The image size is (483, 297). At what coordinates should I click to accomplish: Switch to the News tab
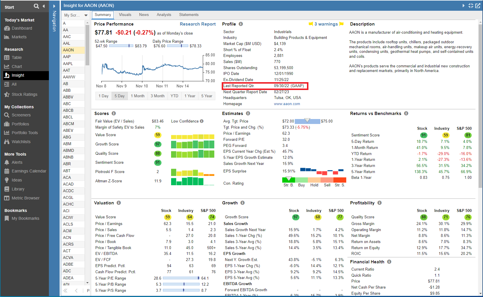(x=144, y=15)
